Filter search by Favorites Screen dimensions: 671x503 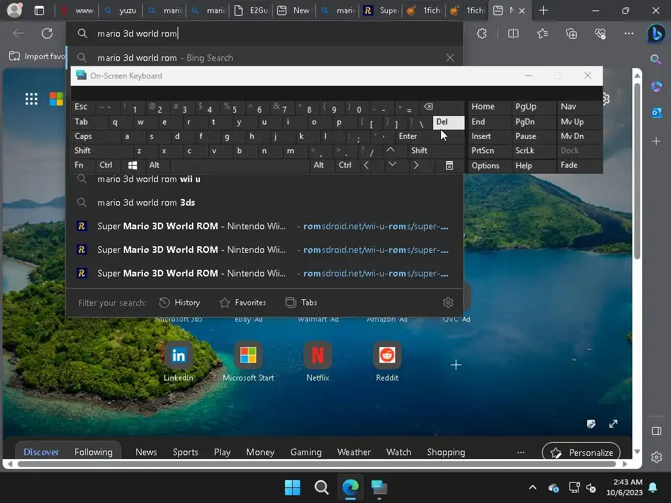pyautogui.click(x=242, y=303)
